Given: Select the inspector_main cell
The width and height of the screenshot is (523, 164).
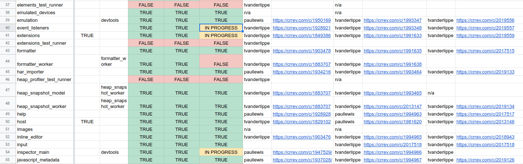Looking at the screenshot, I should tap(44, 152).
